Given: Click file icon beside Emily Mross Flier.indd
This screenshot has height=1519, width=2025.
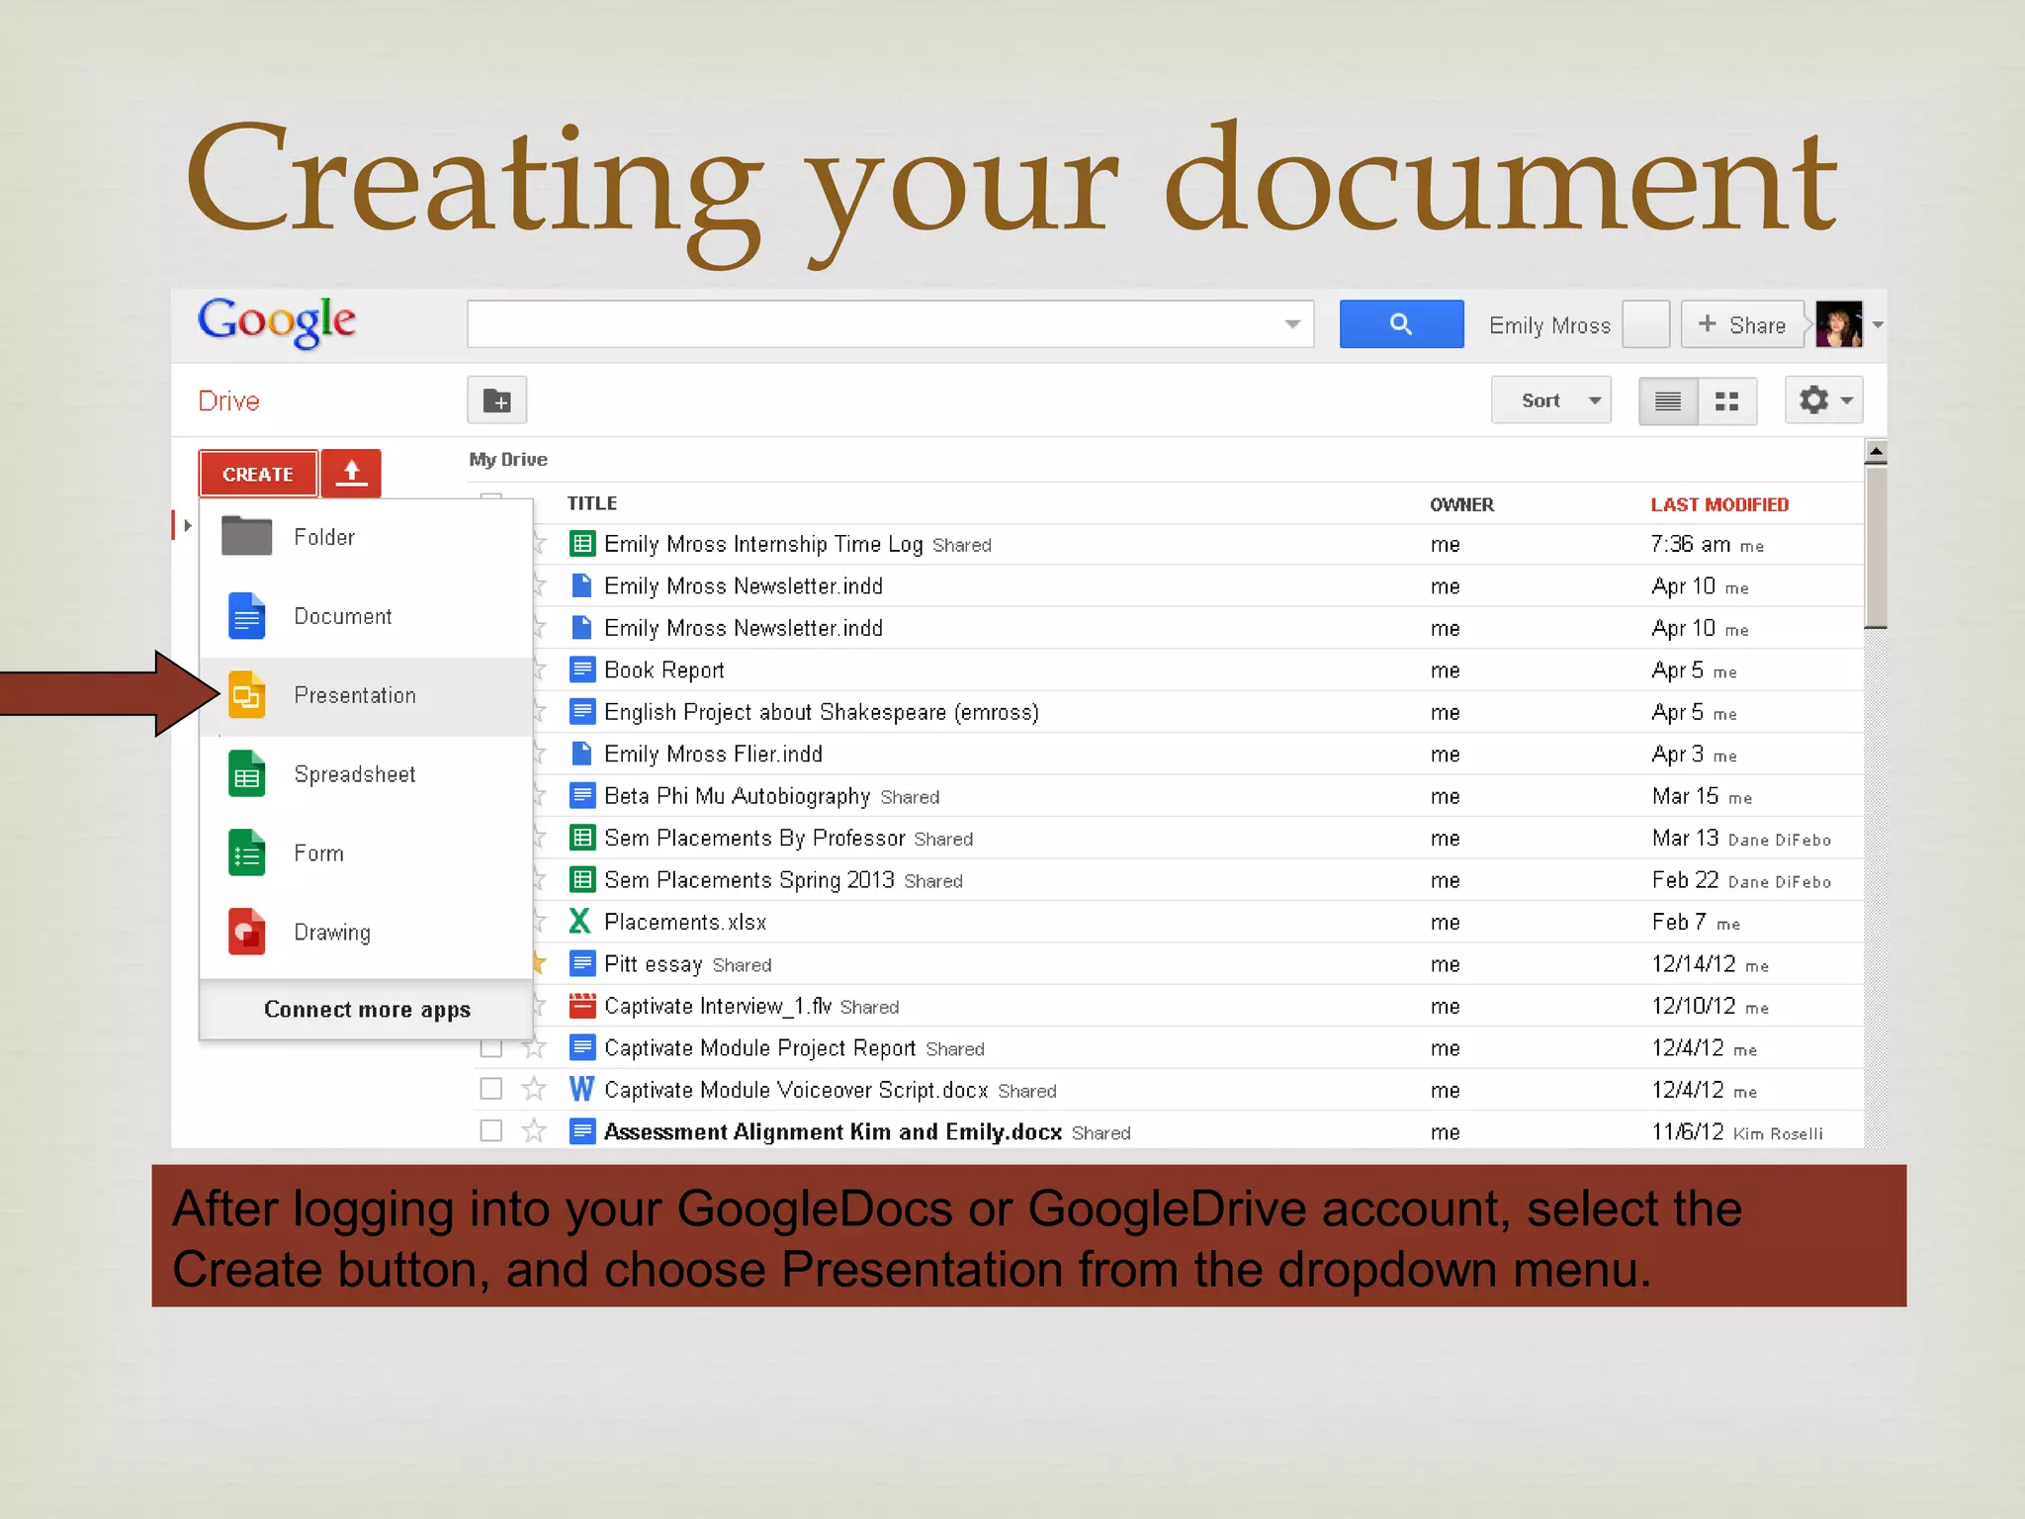Looking at the screenshot, I should coord(582,754).
